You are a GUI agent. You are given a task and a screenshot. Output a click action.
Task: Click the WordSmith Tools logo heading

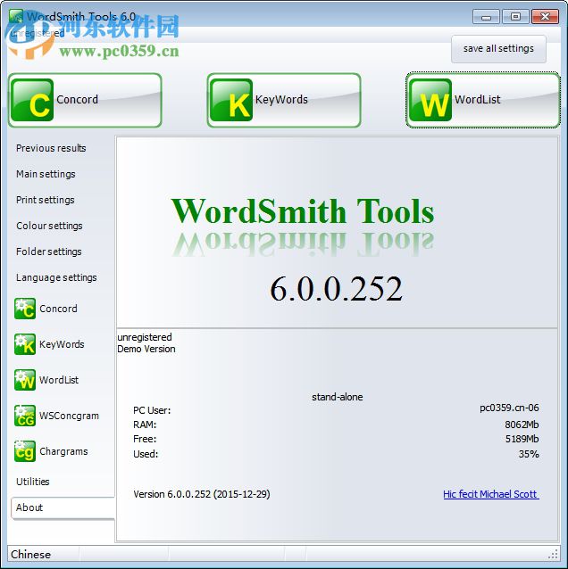tap(303, 211)
